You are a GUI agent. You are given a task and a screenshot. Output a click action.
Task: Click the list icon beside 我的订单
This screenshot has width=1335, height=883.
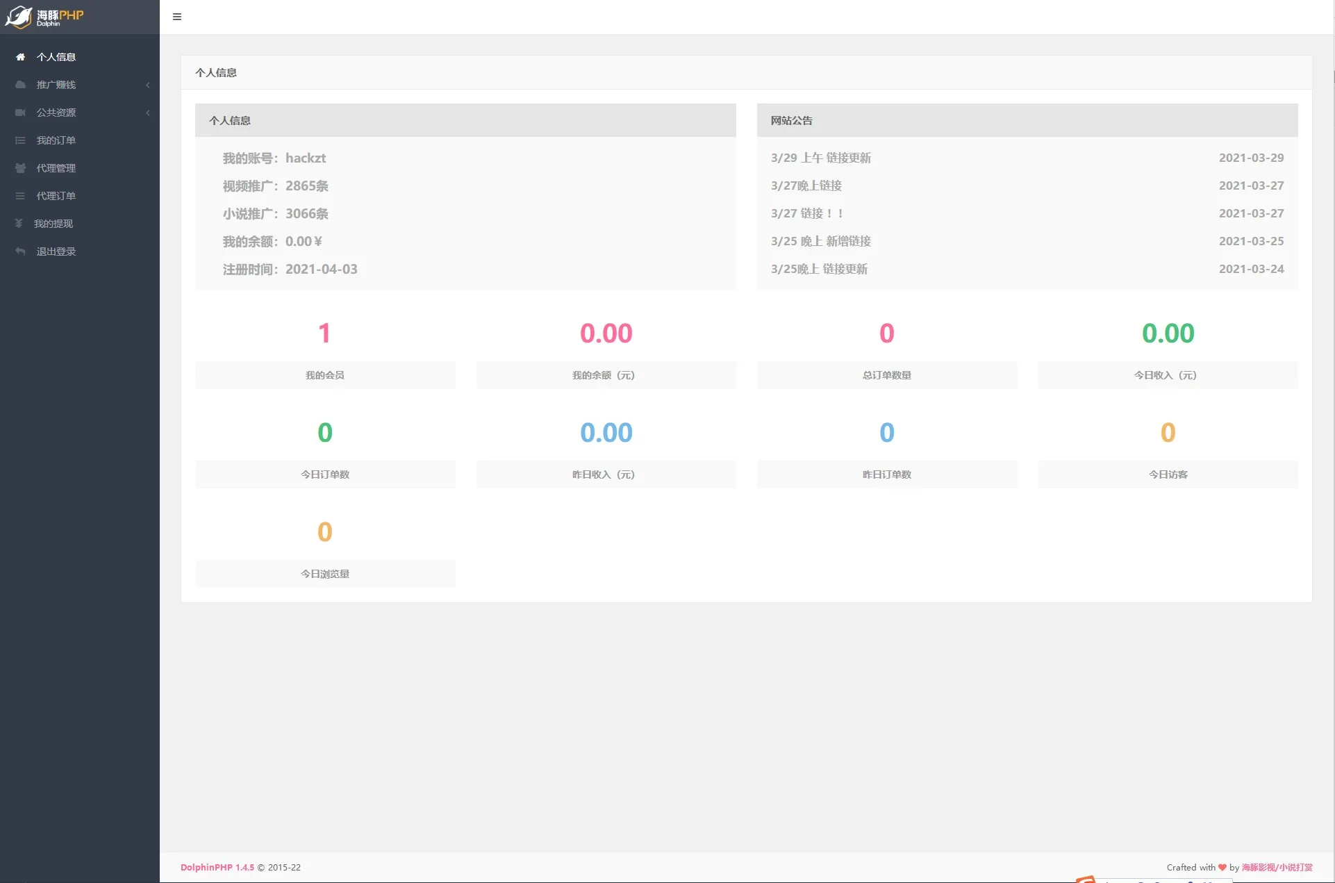click(20, 140)
